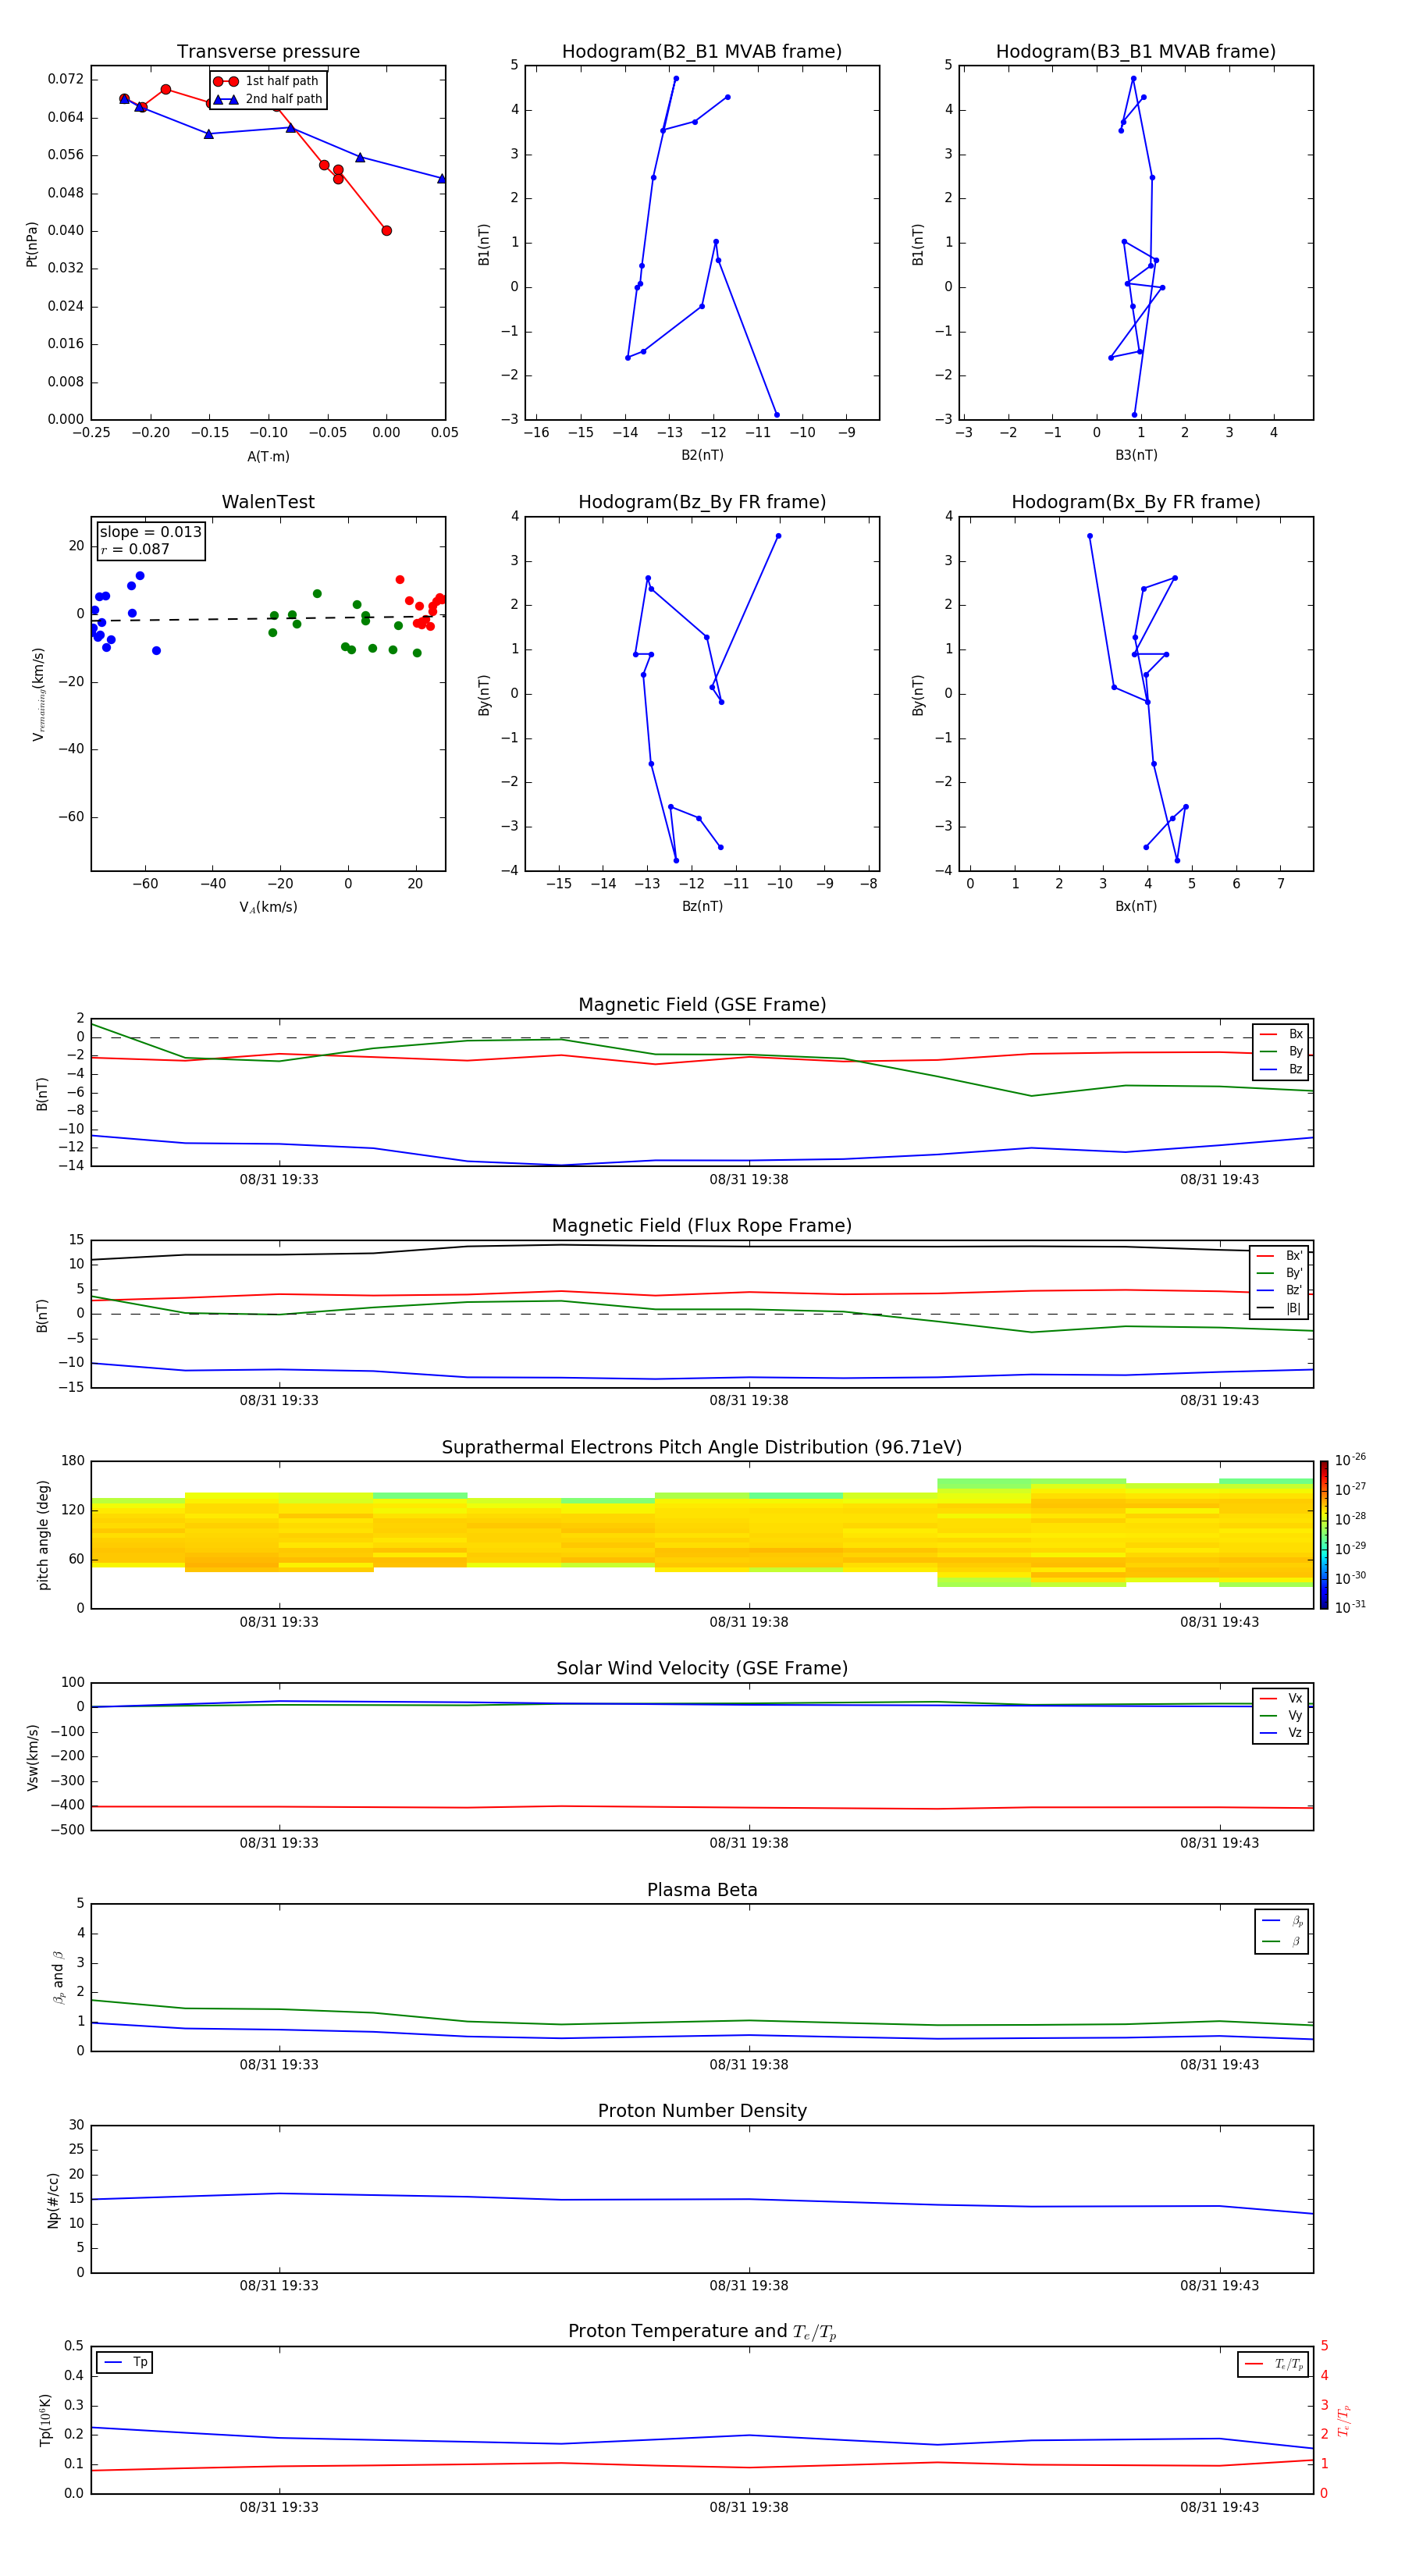Click the pitch angle heatmap spectrogram
This screenshot has width=1405, height=2576.
(x=702, y=1535)
